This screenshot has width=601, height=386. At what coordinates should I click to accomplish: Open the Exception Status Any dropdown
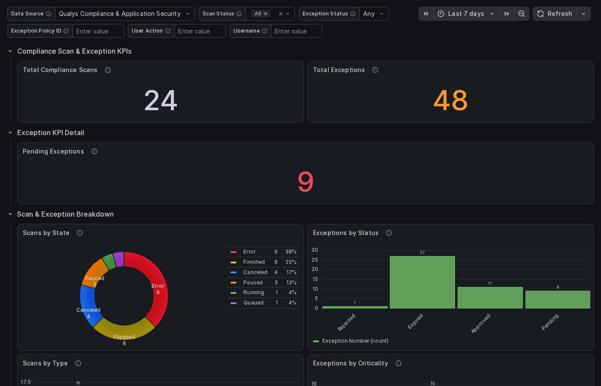pyautogui.click(x=374, y=14)
